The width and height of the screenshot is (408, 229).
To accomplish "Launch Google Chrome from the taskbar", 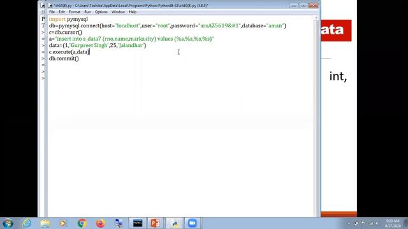I will point(82,223).
